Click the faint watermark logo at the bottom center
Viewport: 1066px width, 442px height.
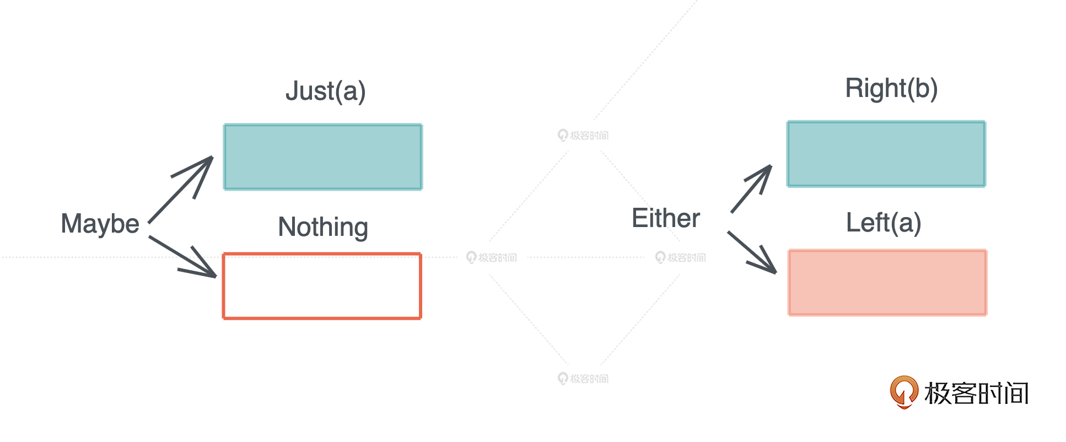(583, 379)
